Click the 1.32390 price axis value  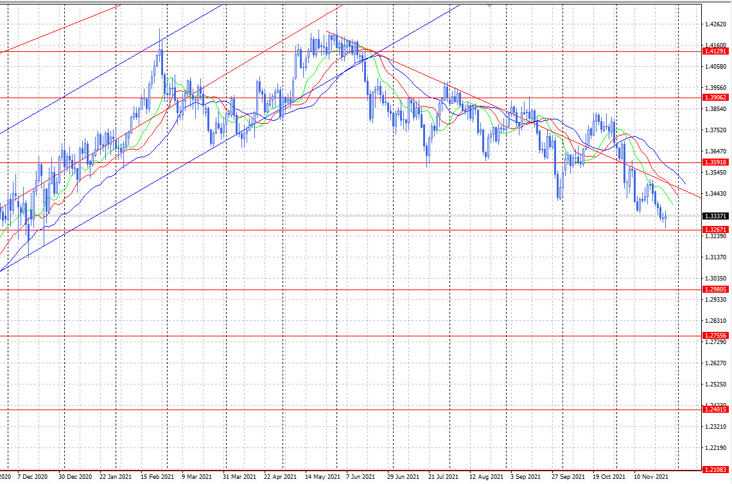[x=715, y=236]
